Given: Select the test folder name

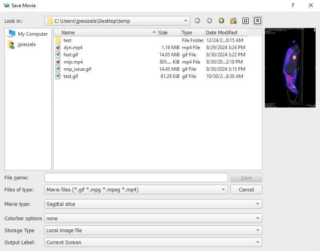Looking at the screenshot, I should click(x=67, y=40).
